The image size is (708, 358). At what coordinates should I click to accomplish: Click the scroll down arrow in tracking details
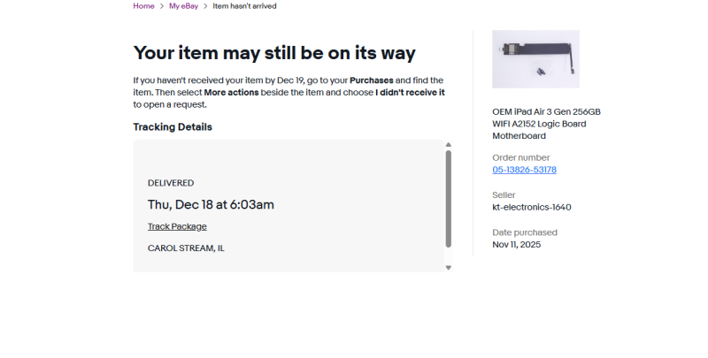(x=449, y=267)
